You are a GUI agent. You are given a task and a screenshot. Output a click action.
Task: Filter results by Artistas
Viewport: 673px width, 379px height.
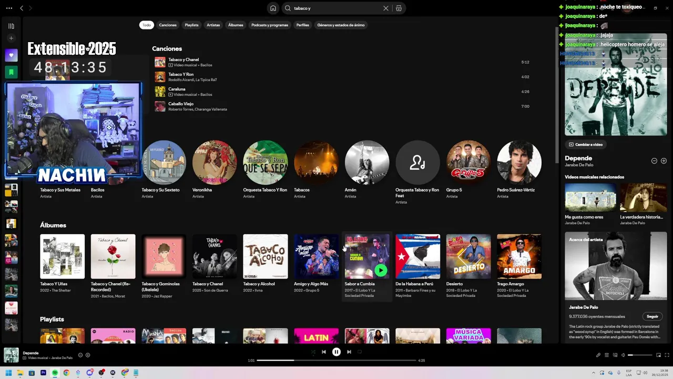(x=213, y=25)
